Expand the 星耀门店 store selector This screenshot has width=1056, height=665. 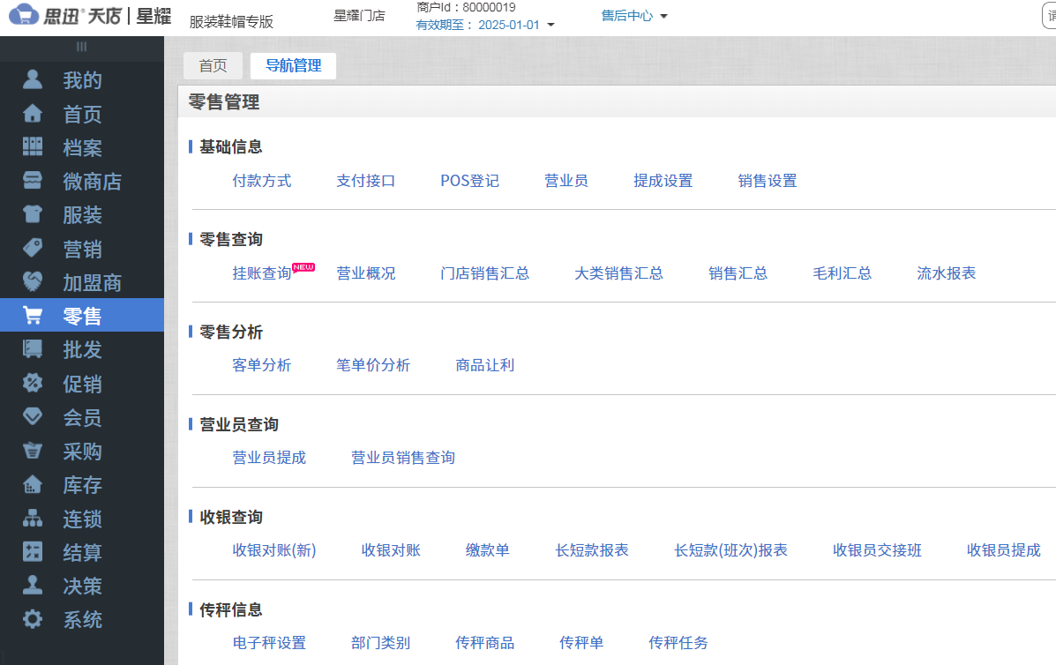coord(361,15)
